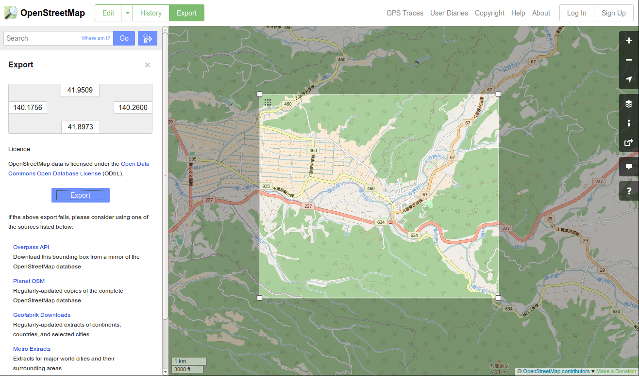The height and width of the screenshot is (376, 639).
Task: Click the Edit button
Action: pos(108,13)
